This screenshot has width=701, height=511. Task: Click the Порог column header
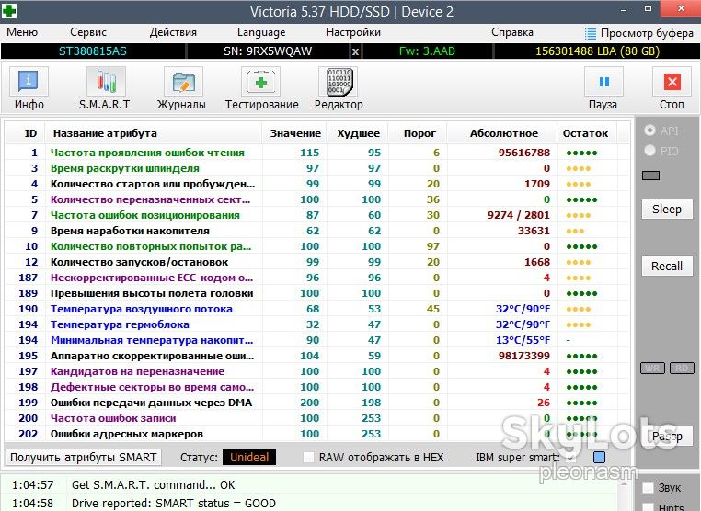419,133
